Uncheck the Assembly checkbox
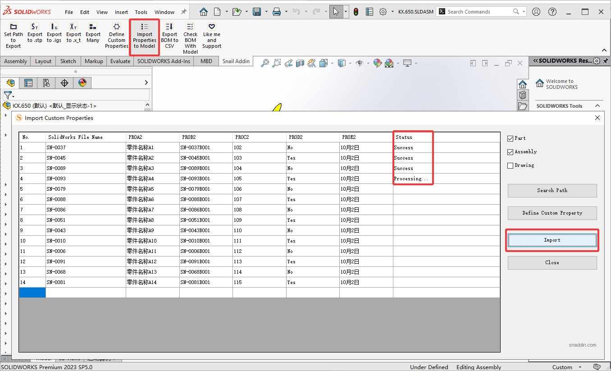Viewport: 611px width, 371px height. (511, 152)
